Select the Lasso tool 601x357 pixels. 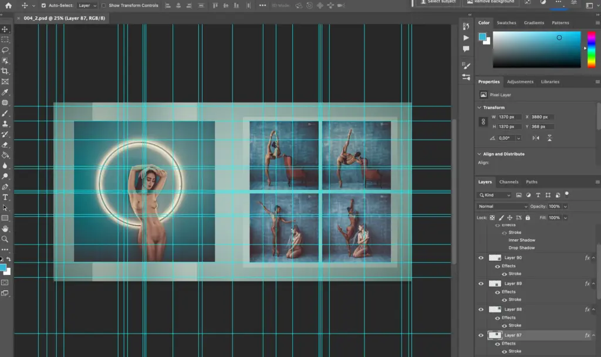5,50
